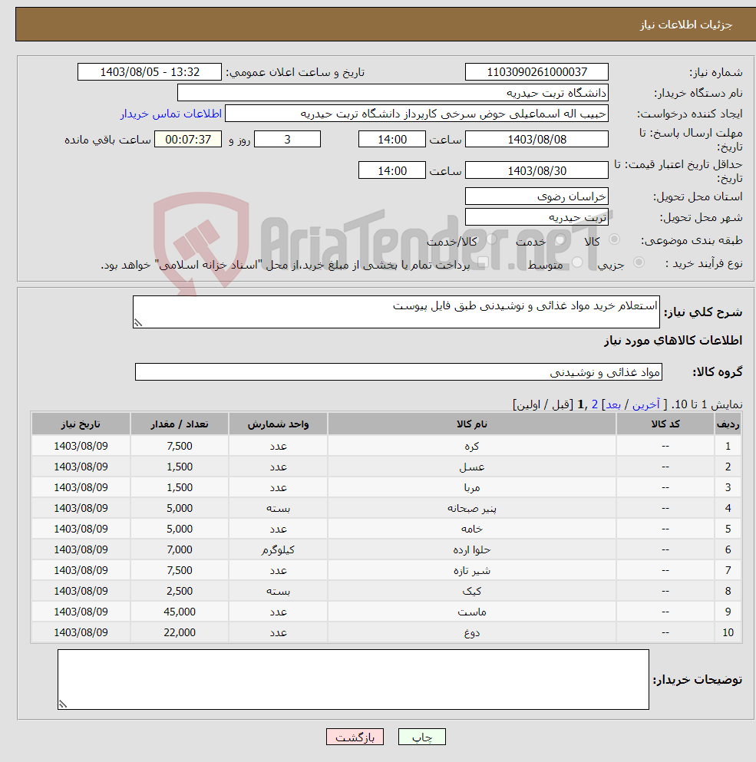Toggle the treasury documents payment checkbox
756x762 pixels.
click(483, 262)
